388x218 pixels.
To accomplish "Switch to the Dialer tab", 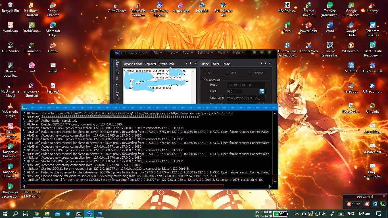I will click(x=215, y=64).
